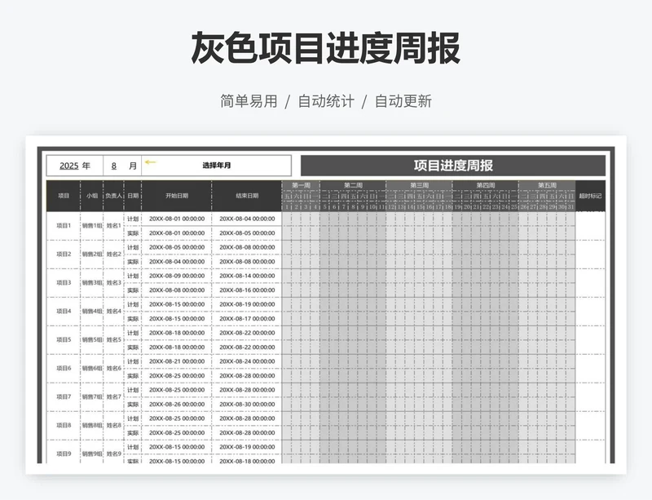Select the 第三周 week header
Image resolution: width=652 pixels, height=500 pixels.
[x=419, y=185]
